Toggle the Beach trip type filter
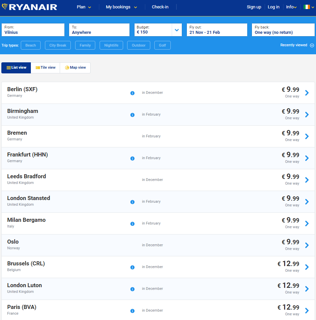 pyautogui.click(x=31, y=45)
